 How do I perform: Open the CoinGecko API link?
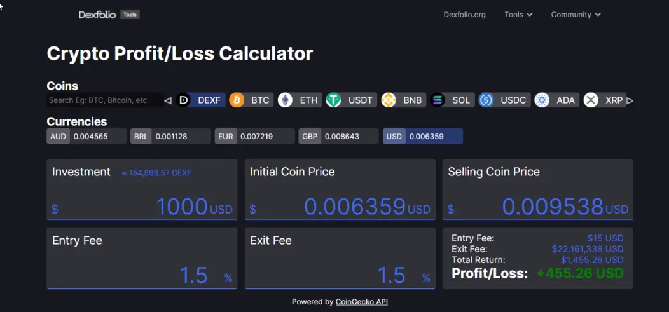click(x=362, y=302)
